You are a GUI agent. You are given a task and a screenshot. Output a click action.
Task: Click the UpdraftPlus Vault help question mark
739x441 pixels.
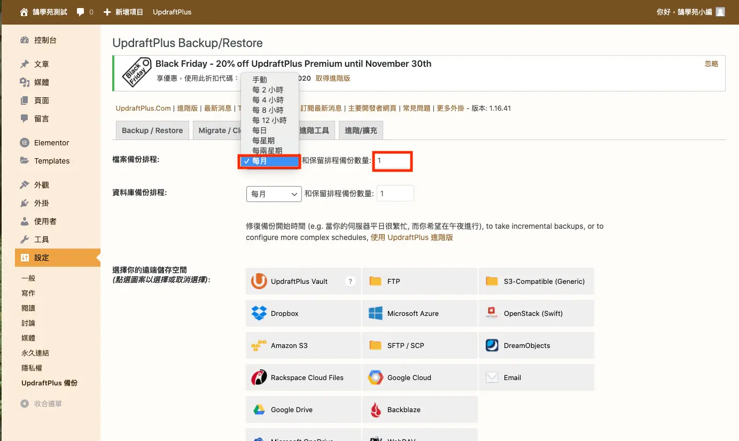pos(351,281)
